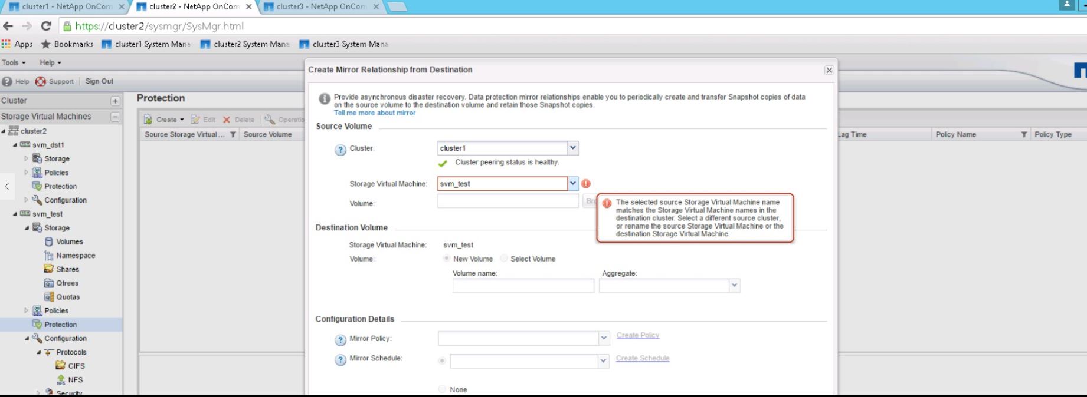Click the Volumes icon under svm_test

coord(49,241)
